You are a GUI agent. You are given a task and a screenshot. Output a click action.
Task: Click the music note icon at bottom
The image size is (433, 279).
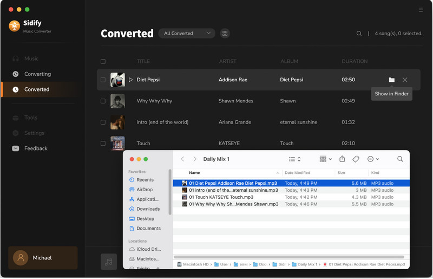click(x=109, y=262)
